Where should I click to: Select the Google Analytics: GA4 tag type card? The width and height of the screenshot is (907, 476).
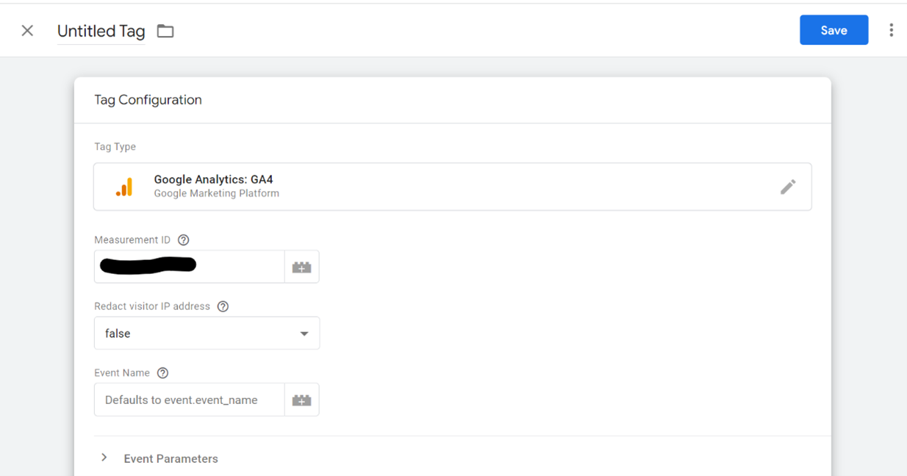click(441, 187)
